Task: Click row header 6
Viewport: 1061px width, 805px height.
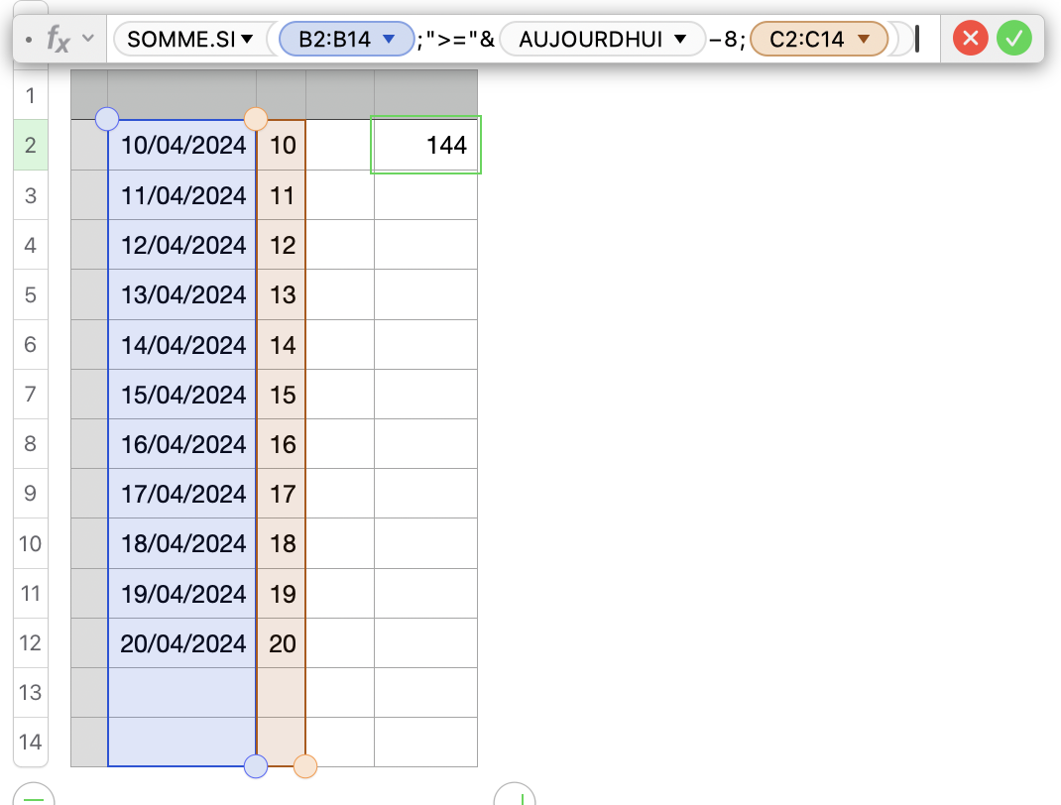Action: (31, 344)
